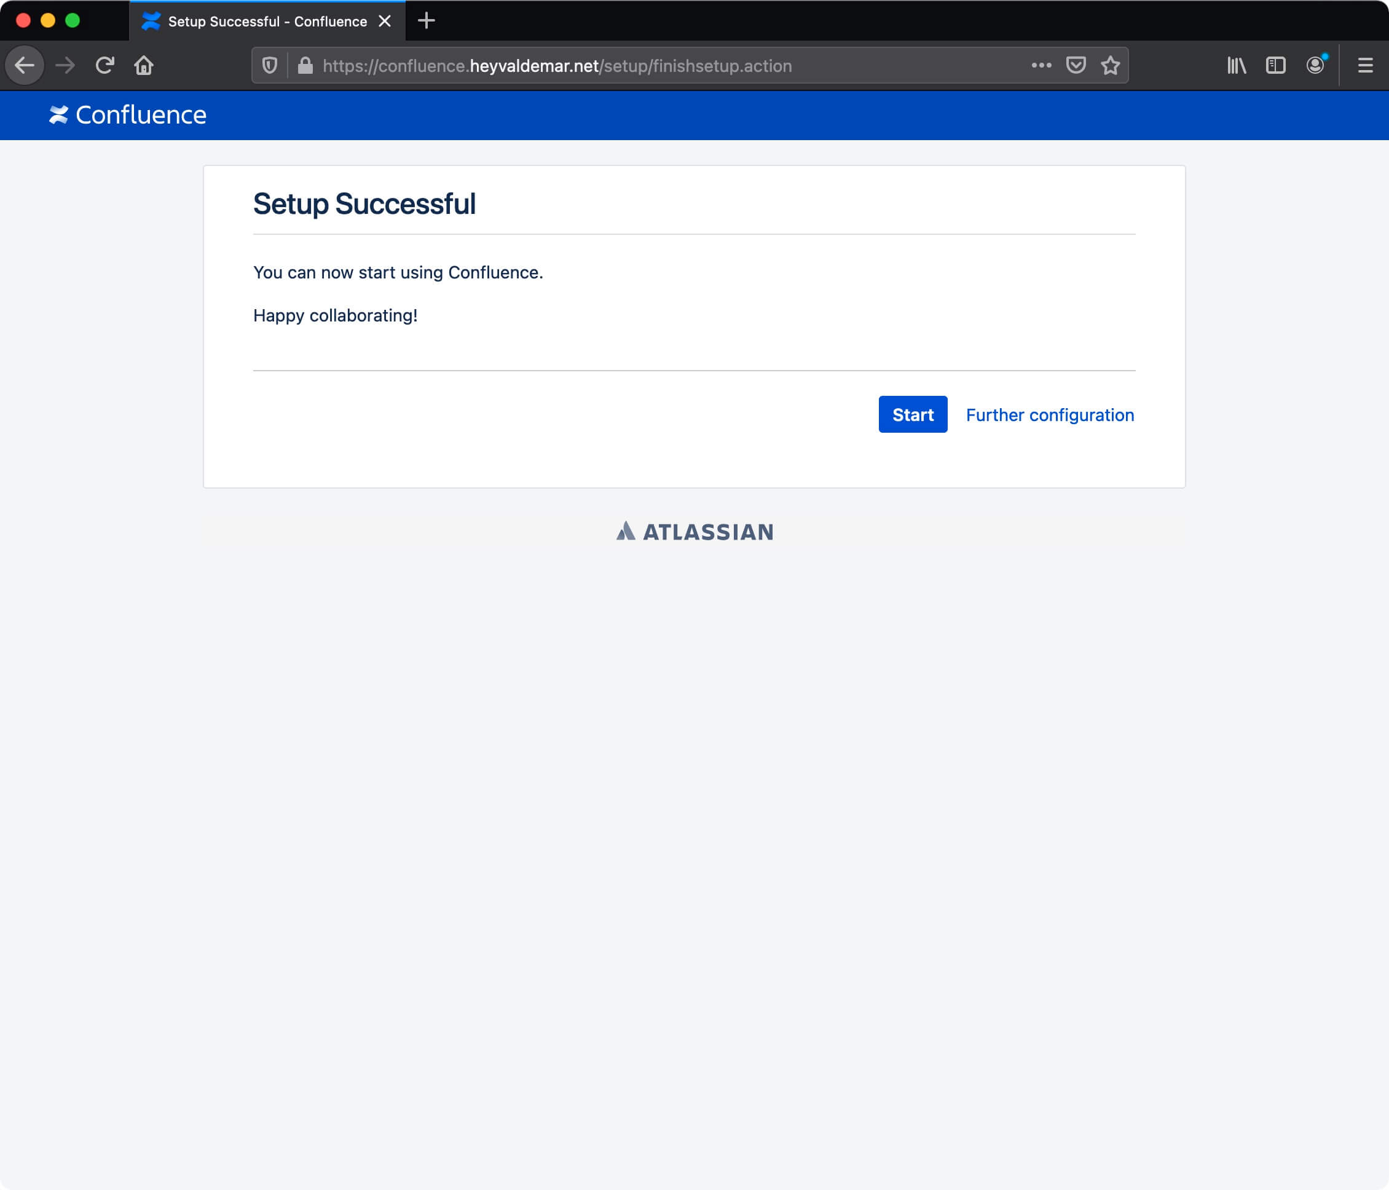Viewport: 1389px width, 1190px height.
Task: Click the browser home icon
Action: [x=145, y=65]
